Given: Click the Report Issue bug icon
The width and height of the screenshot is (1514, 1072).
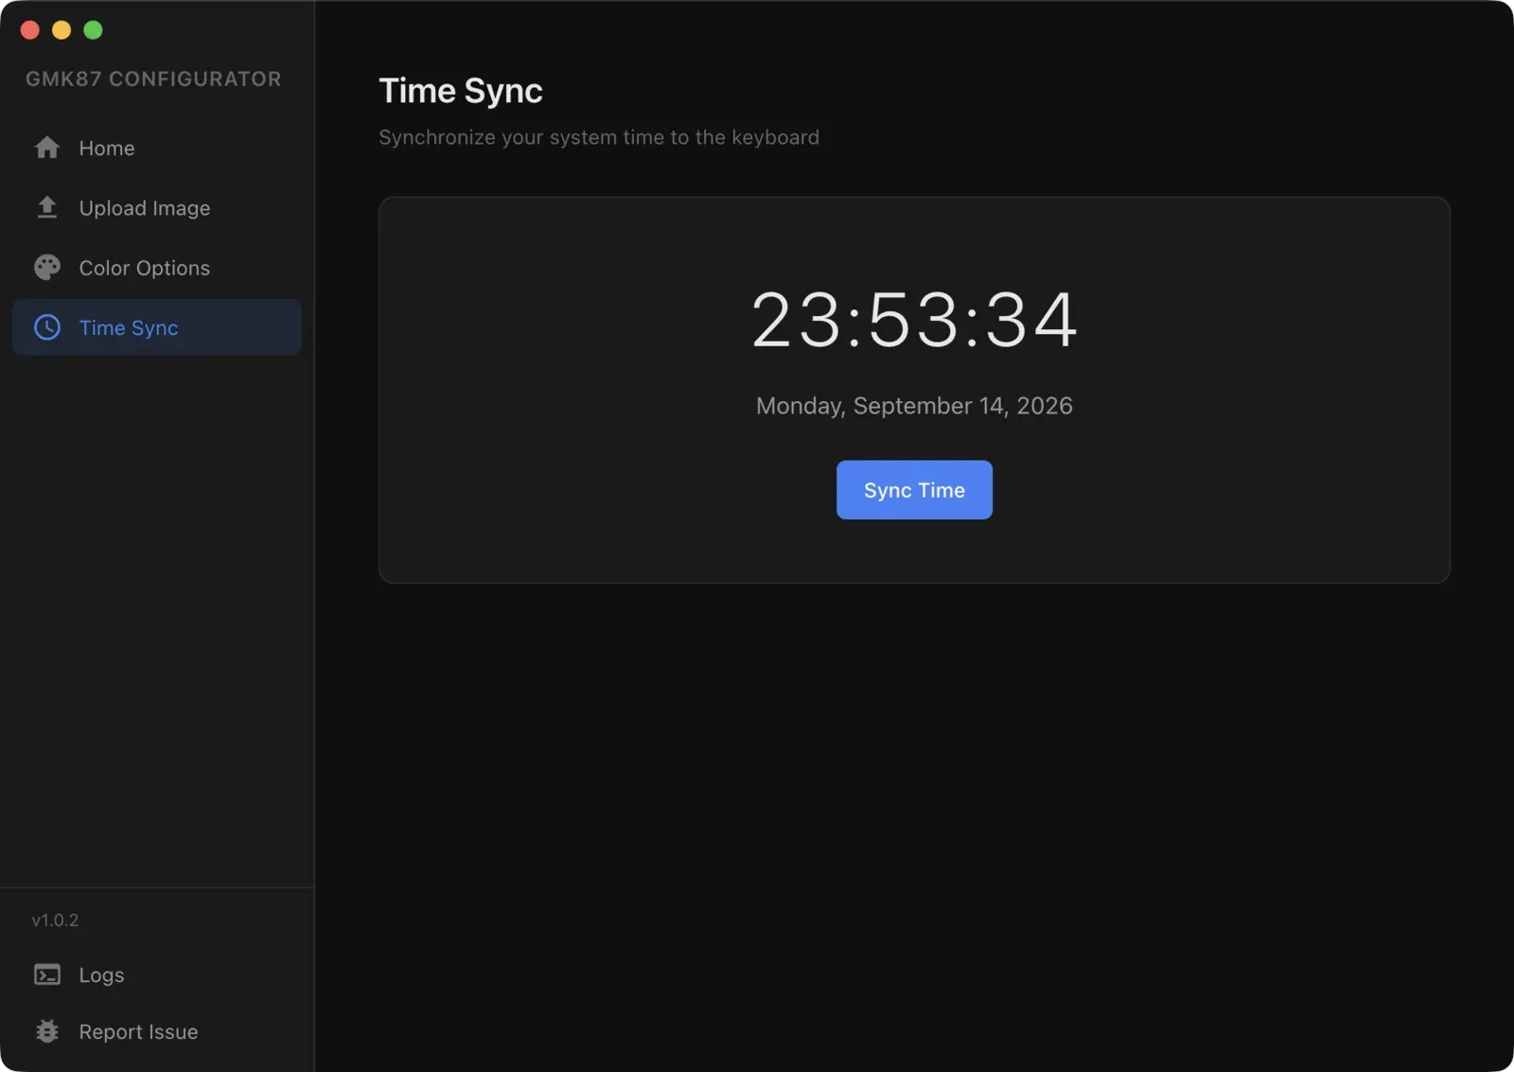Looking at the screenshot, I should [47, 1031].
